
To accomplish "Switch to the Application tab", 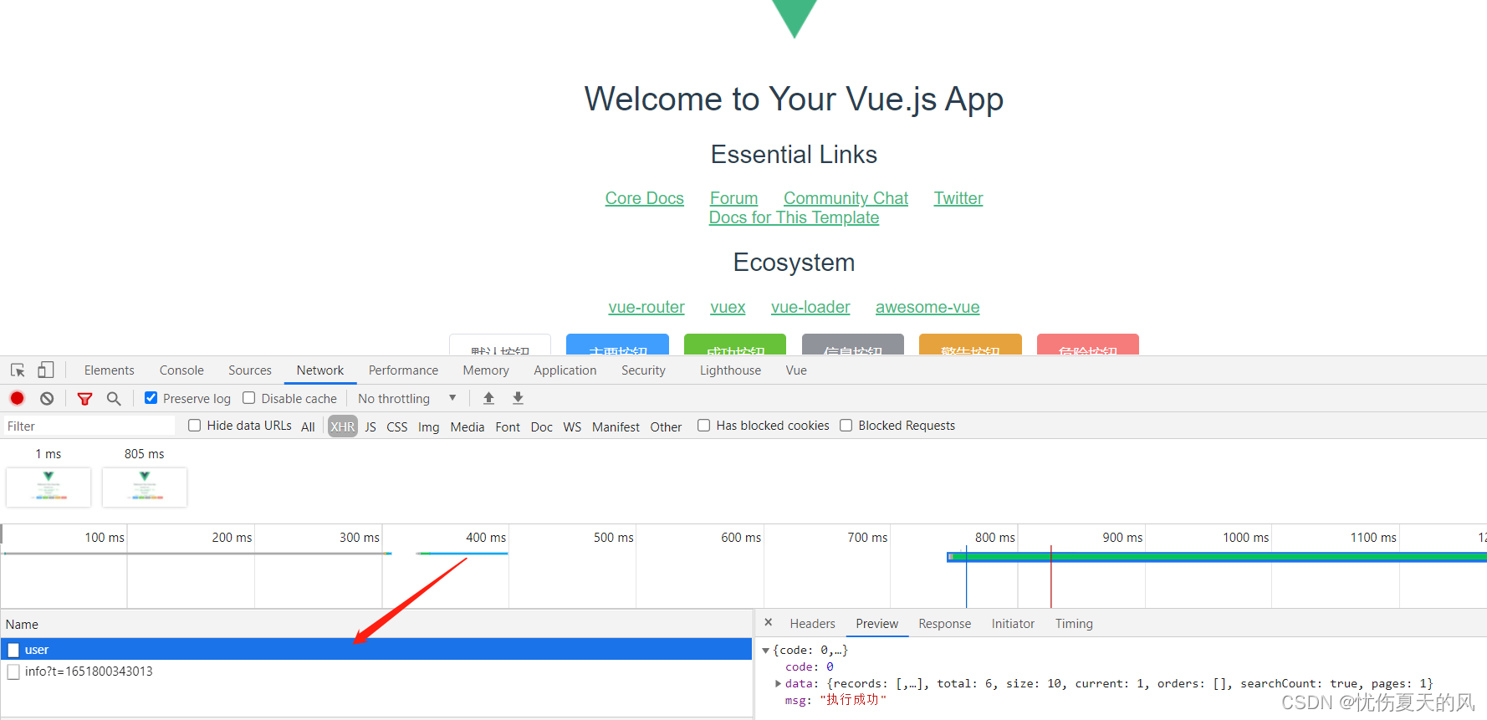I will (565, 370).
